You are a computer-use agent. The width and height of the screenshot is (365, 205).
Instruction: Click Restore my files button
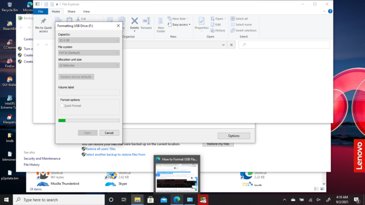coord(218,144)
